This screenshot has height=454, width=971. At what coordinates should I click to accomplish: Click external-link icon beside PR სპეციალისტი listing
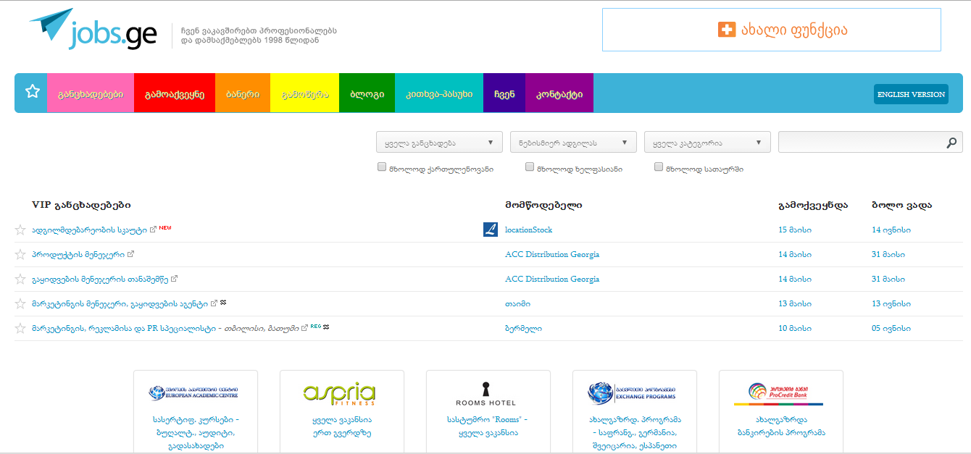[x=305, y=328]
